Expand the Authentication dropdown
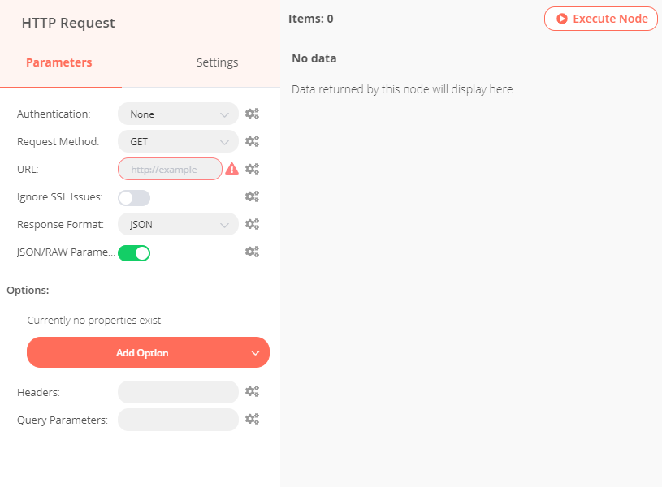Viewport: 662px width, 487px height. coord(178,114)
